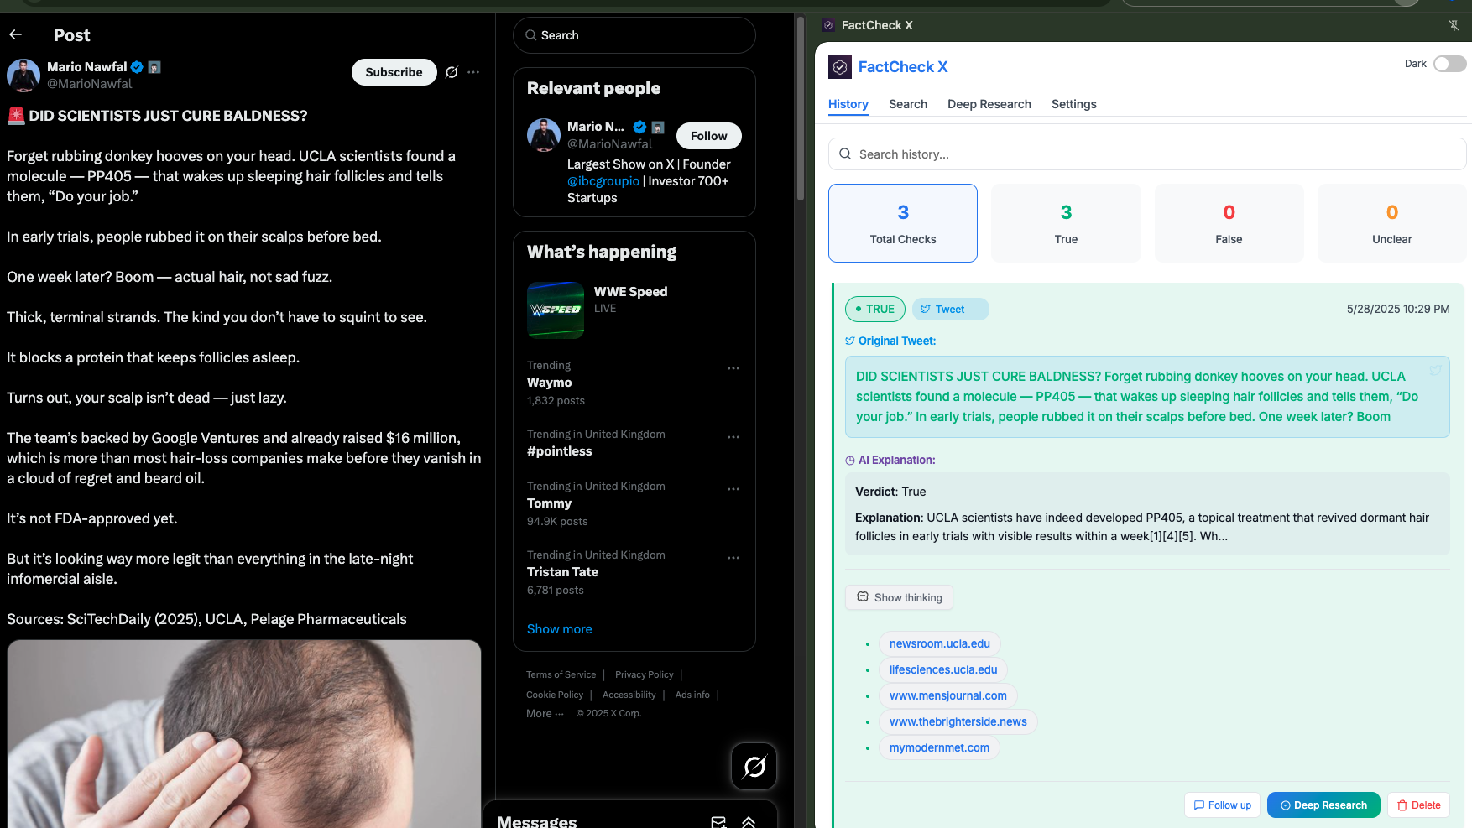The height and width of the screenshot is (828, 1472).
Task: Click the balding man post image
Action: (244, 734)
